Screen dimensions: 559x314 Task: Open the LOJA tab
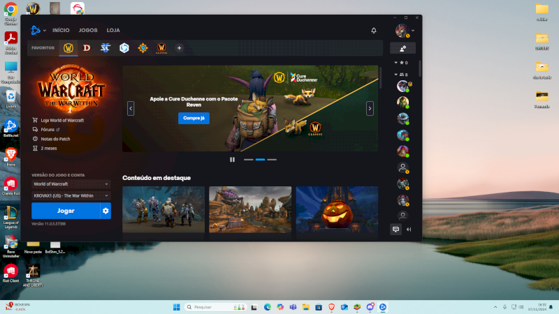tap(113, 30)
